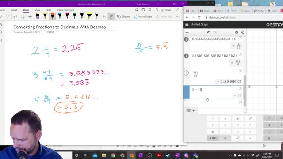Open the Desmos hamburger menu
This screenshot has width=283, height=159.
(x=187, y=24)
